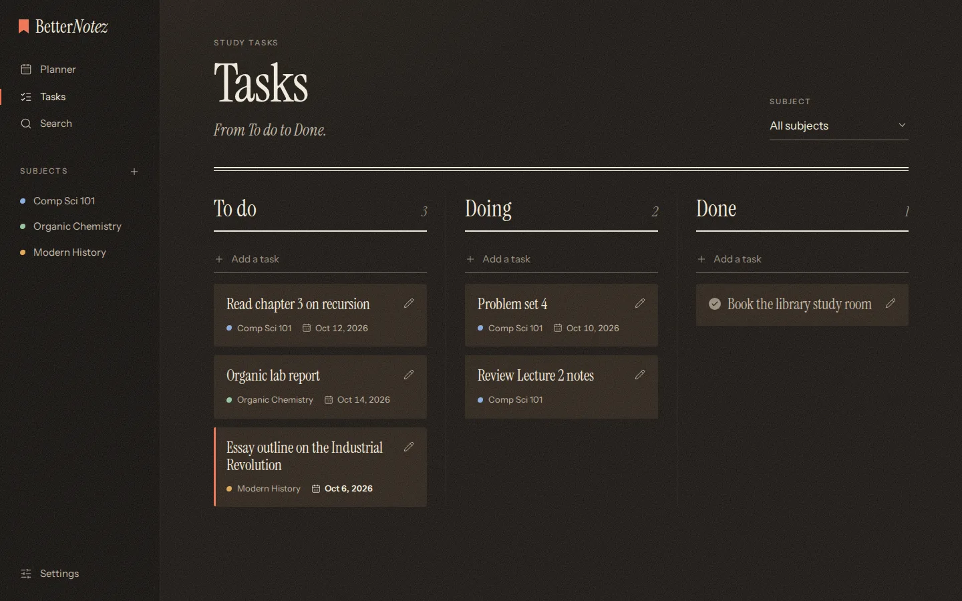
Task: Click the BetterNotez bookmark logo icon
Action: pos(23,27)
